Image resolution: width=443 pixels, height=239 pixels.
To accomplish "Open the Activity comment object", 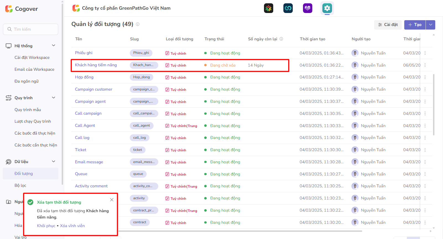I will tap(91, 186).
